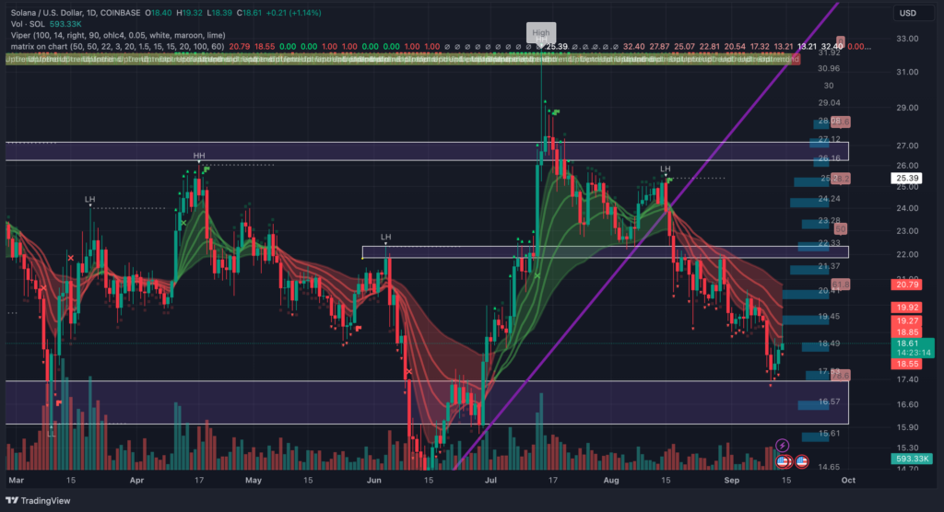Click the 50 Fibonacci level tag

coord(841,229)
